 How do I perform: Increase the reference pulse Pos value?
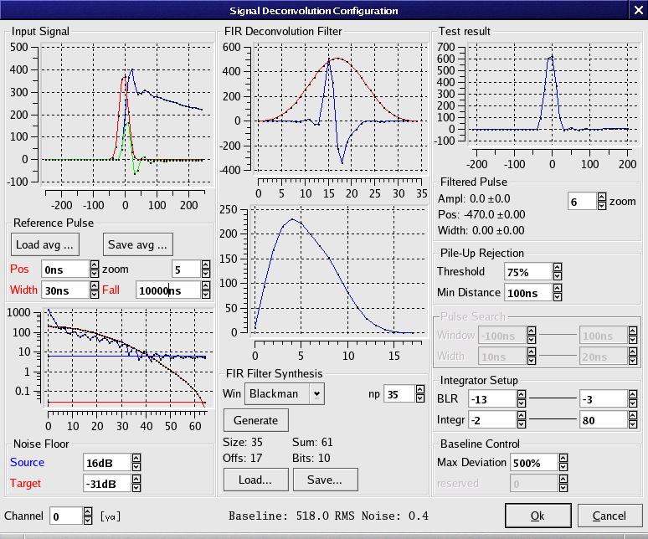click(95, 264)
